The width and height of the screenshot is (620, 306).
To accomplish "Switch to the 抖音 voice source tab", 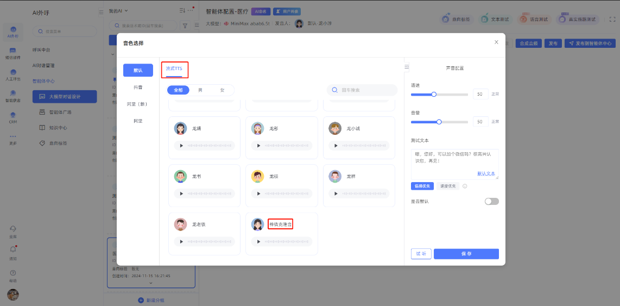I will point(138,87).
